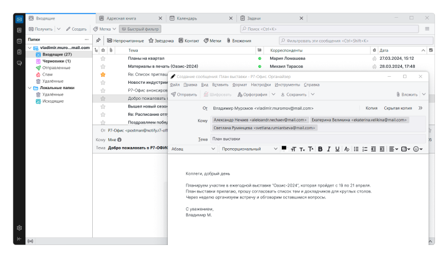This screenshot has height=258, width=448.
Task: Collapse the Локальные папки folder tree
Action: tap(30, 87)
